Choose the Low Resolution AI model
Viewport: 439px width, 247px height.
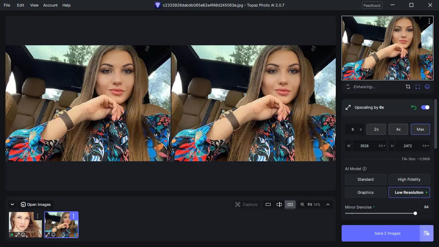(409, 192)
